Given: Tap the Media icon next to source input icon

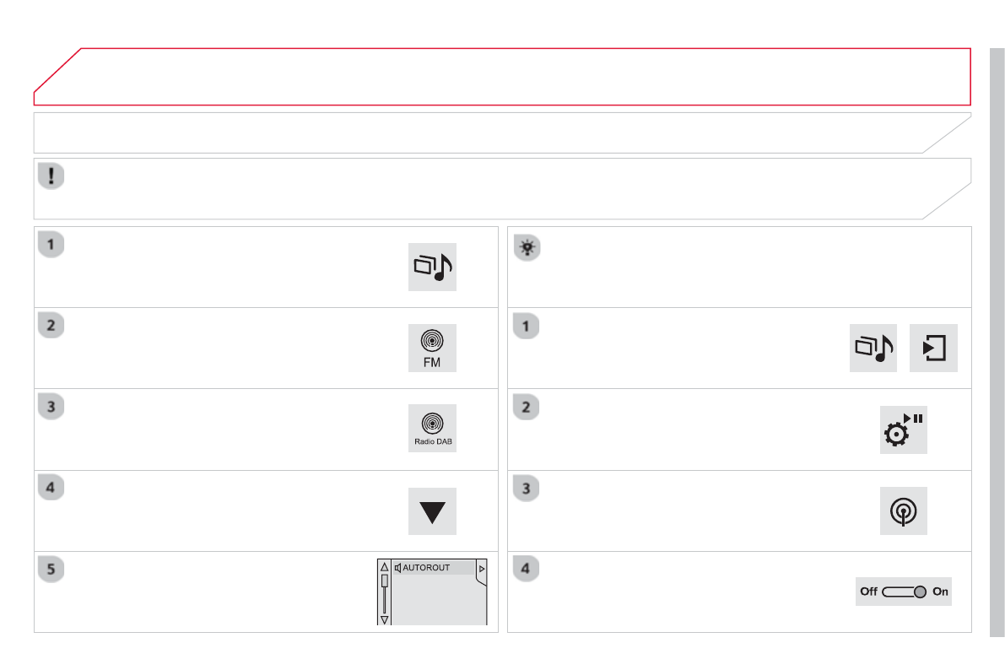Looking at the screenshot, I should (873, 348).
